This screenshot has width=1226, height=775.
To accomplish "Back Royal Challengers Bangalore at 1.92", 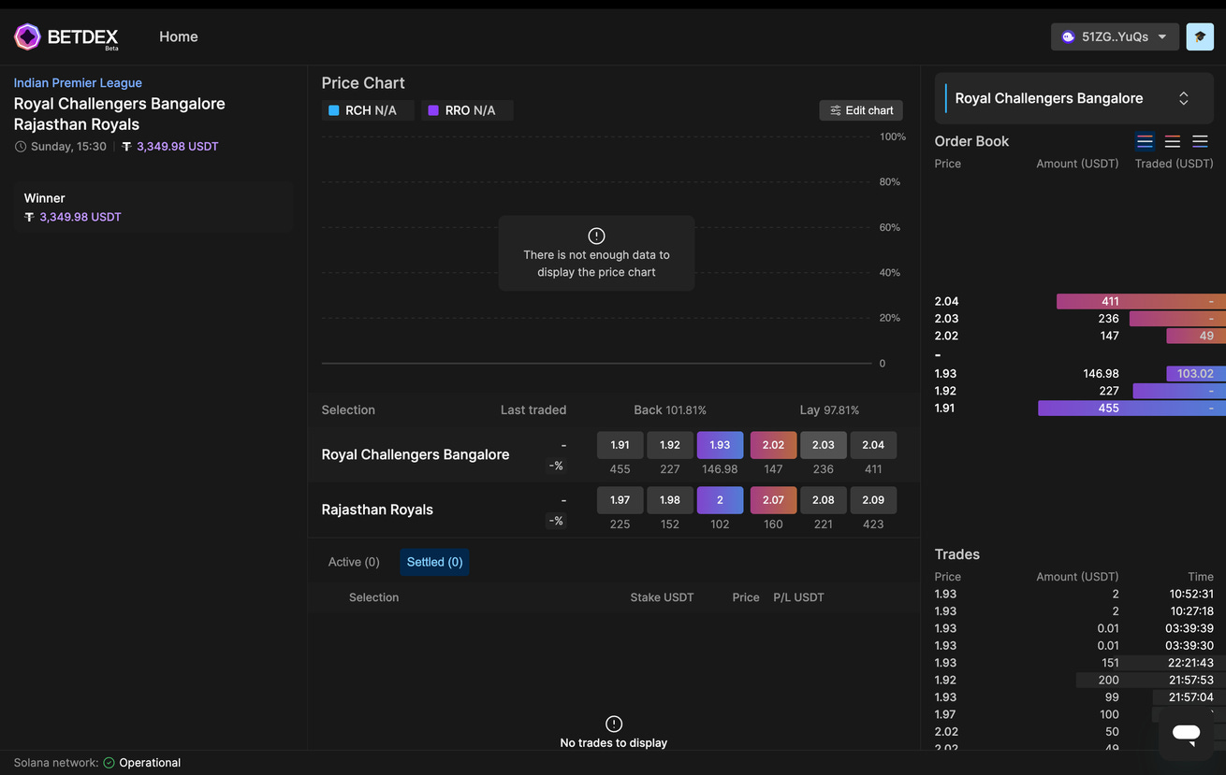I will 670,445.
